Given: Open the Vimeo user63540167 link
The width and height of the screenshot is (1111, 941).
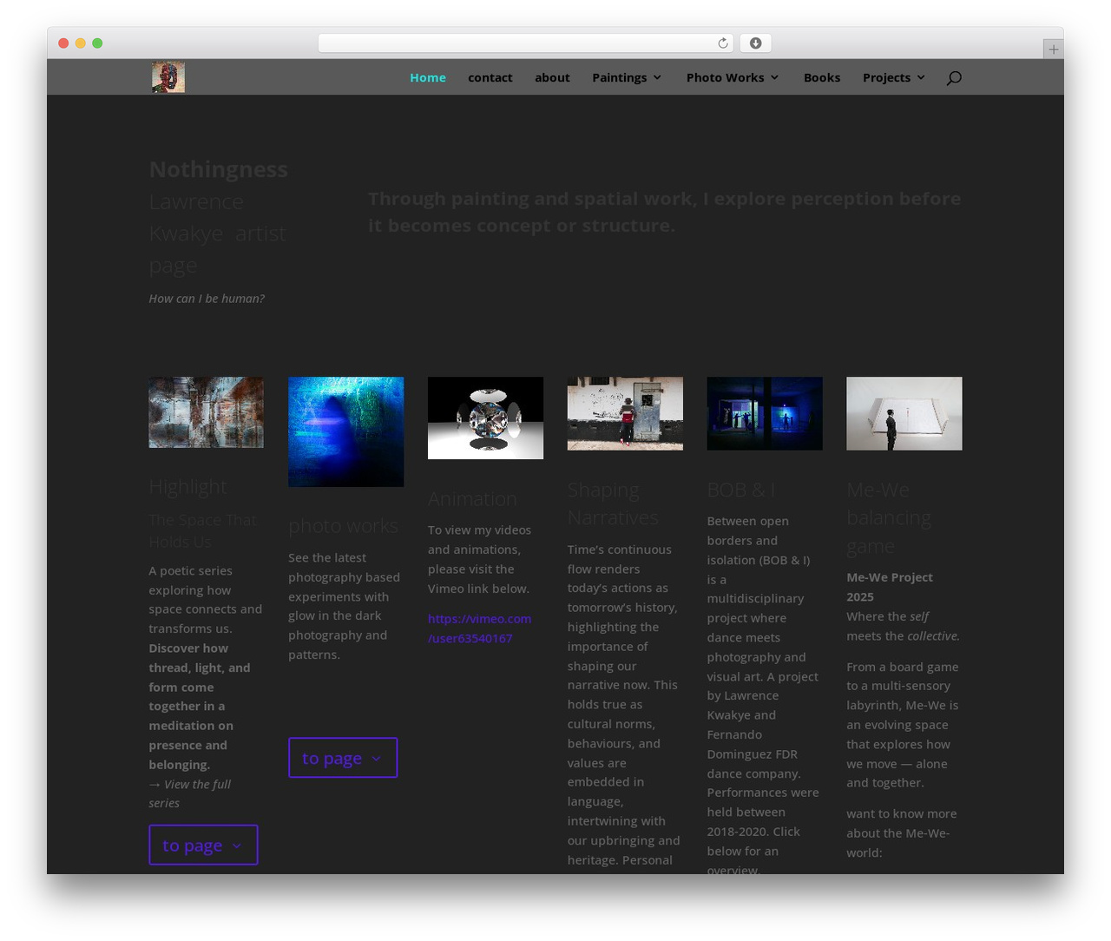Looking at the screenshot, I should [x=479, y=628].
